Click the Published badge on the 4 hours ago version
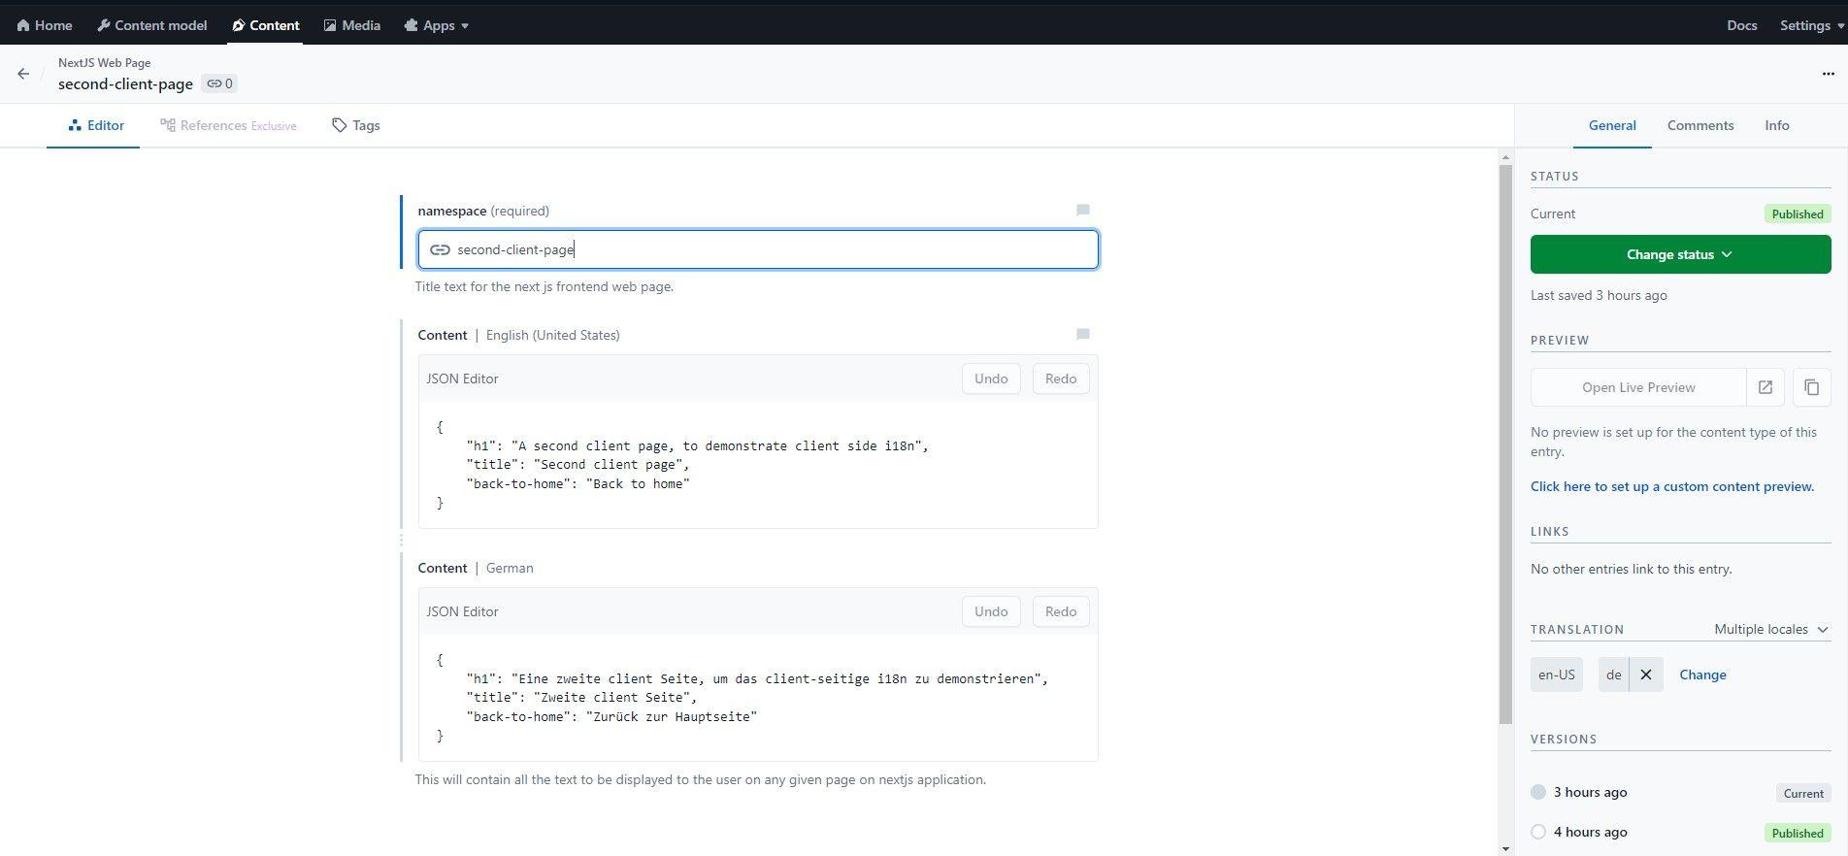Image resolution: width=1848 pixels, height=856 pixels. click(1797, 833)
